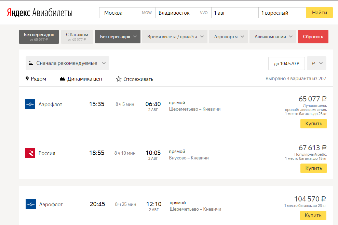Reset filters with 'Сбросить' button
Viewport: 338px width, 225px height.
coord(313,37)
